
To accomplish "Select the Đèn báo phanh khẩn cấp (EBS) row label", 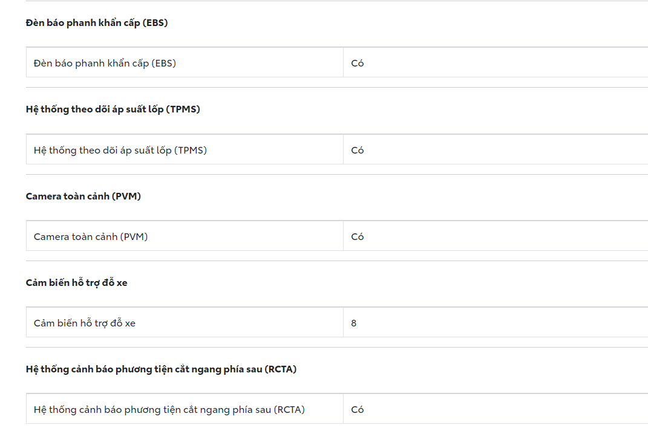I will coord(105,63).
